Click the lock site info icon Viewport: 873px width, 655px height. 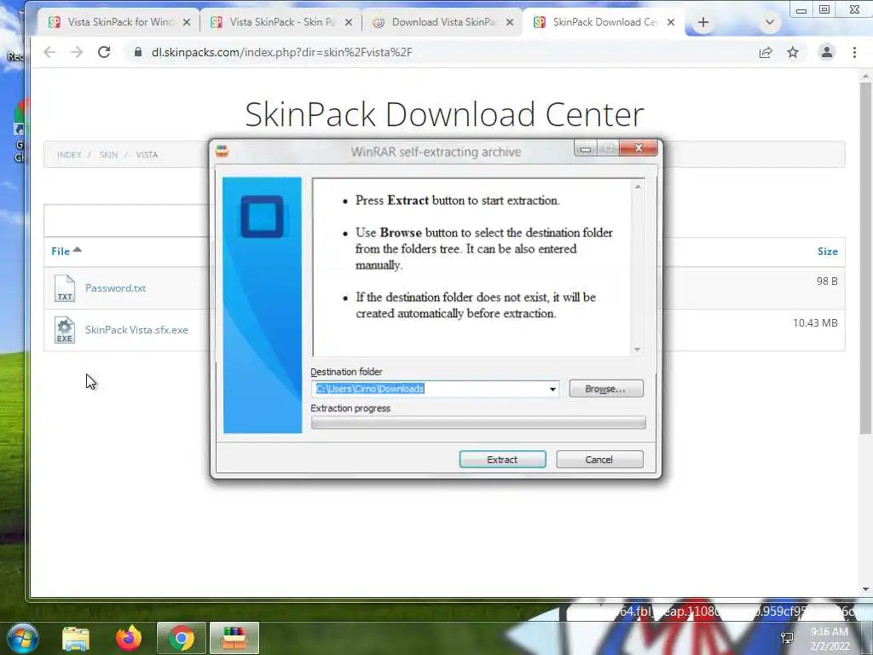click(x=137, y=52)
